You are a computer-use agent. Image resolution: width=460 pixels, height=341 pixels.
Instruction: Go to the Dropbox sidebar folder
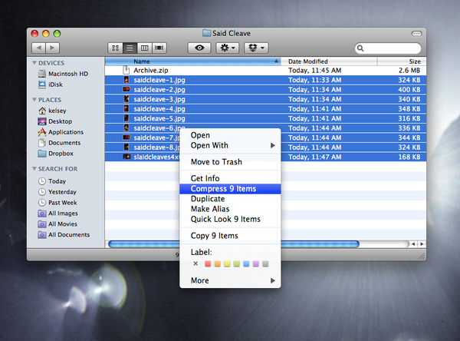click(x=61, y=154)
